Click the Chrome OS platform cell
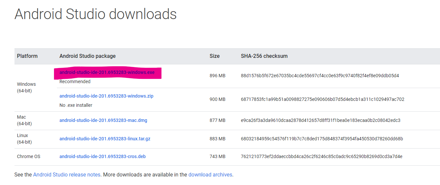 tap(29, 156)
